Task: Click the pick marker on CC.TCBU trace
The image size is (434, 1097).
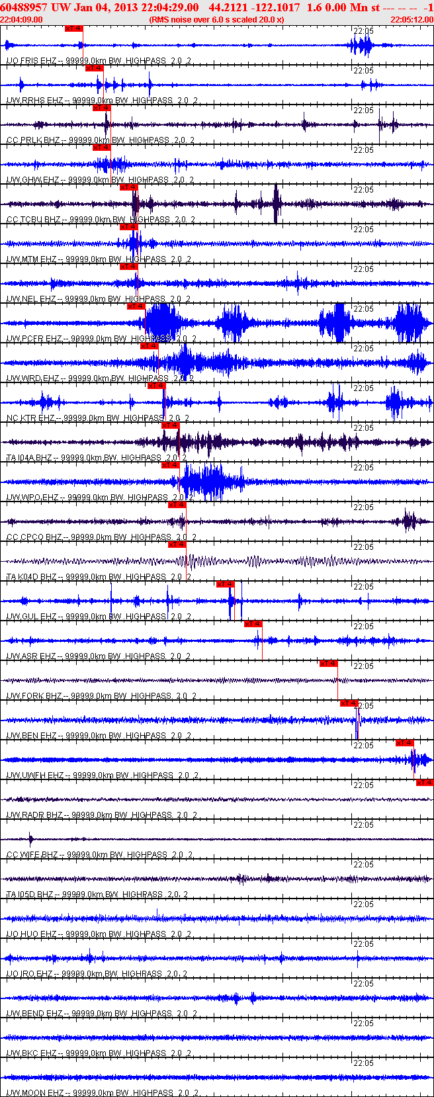Action: 129,187
